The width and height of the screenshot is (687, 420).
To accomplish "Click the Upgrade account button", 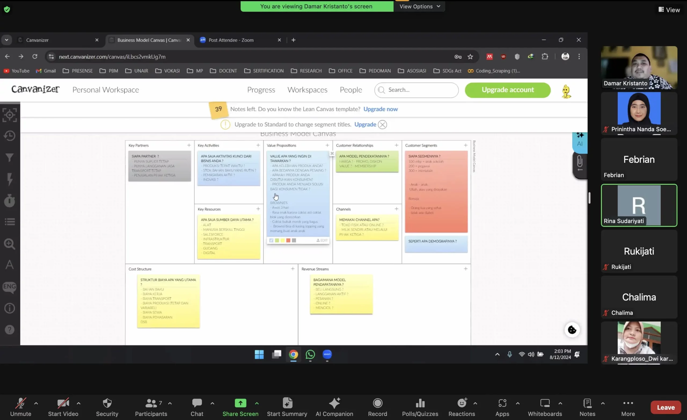I will tap(508, 90).
